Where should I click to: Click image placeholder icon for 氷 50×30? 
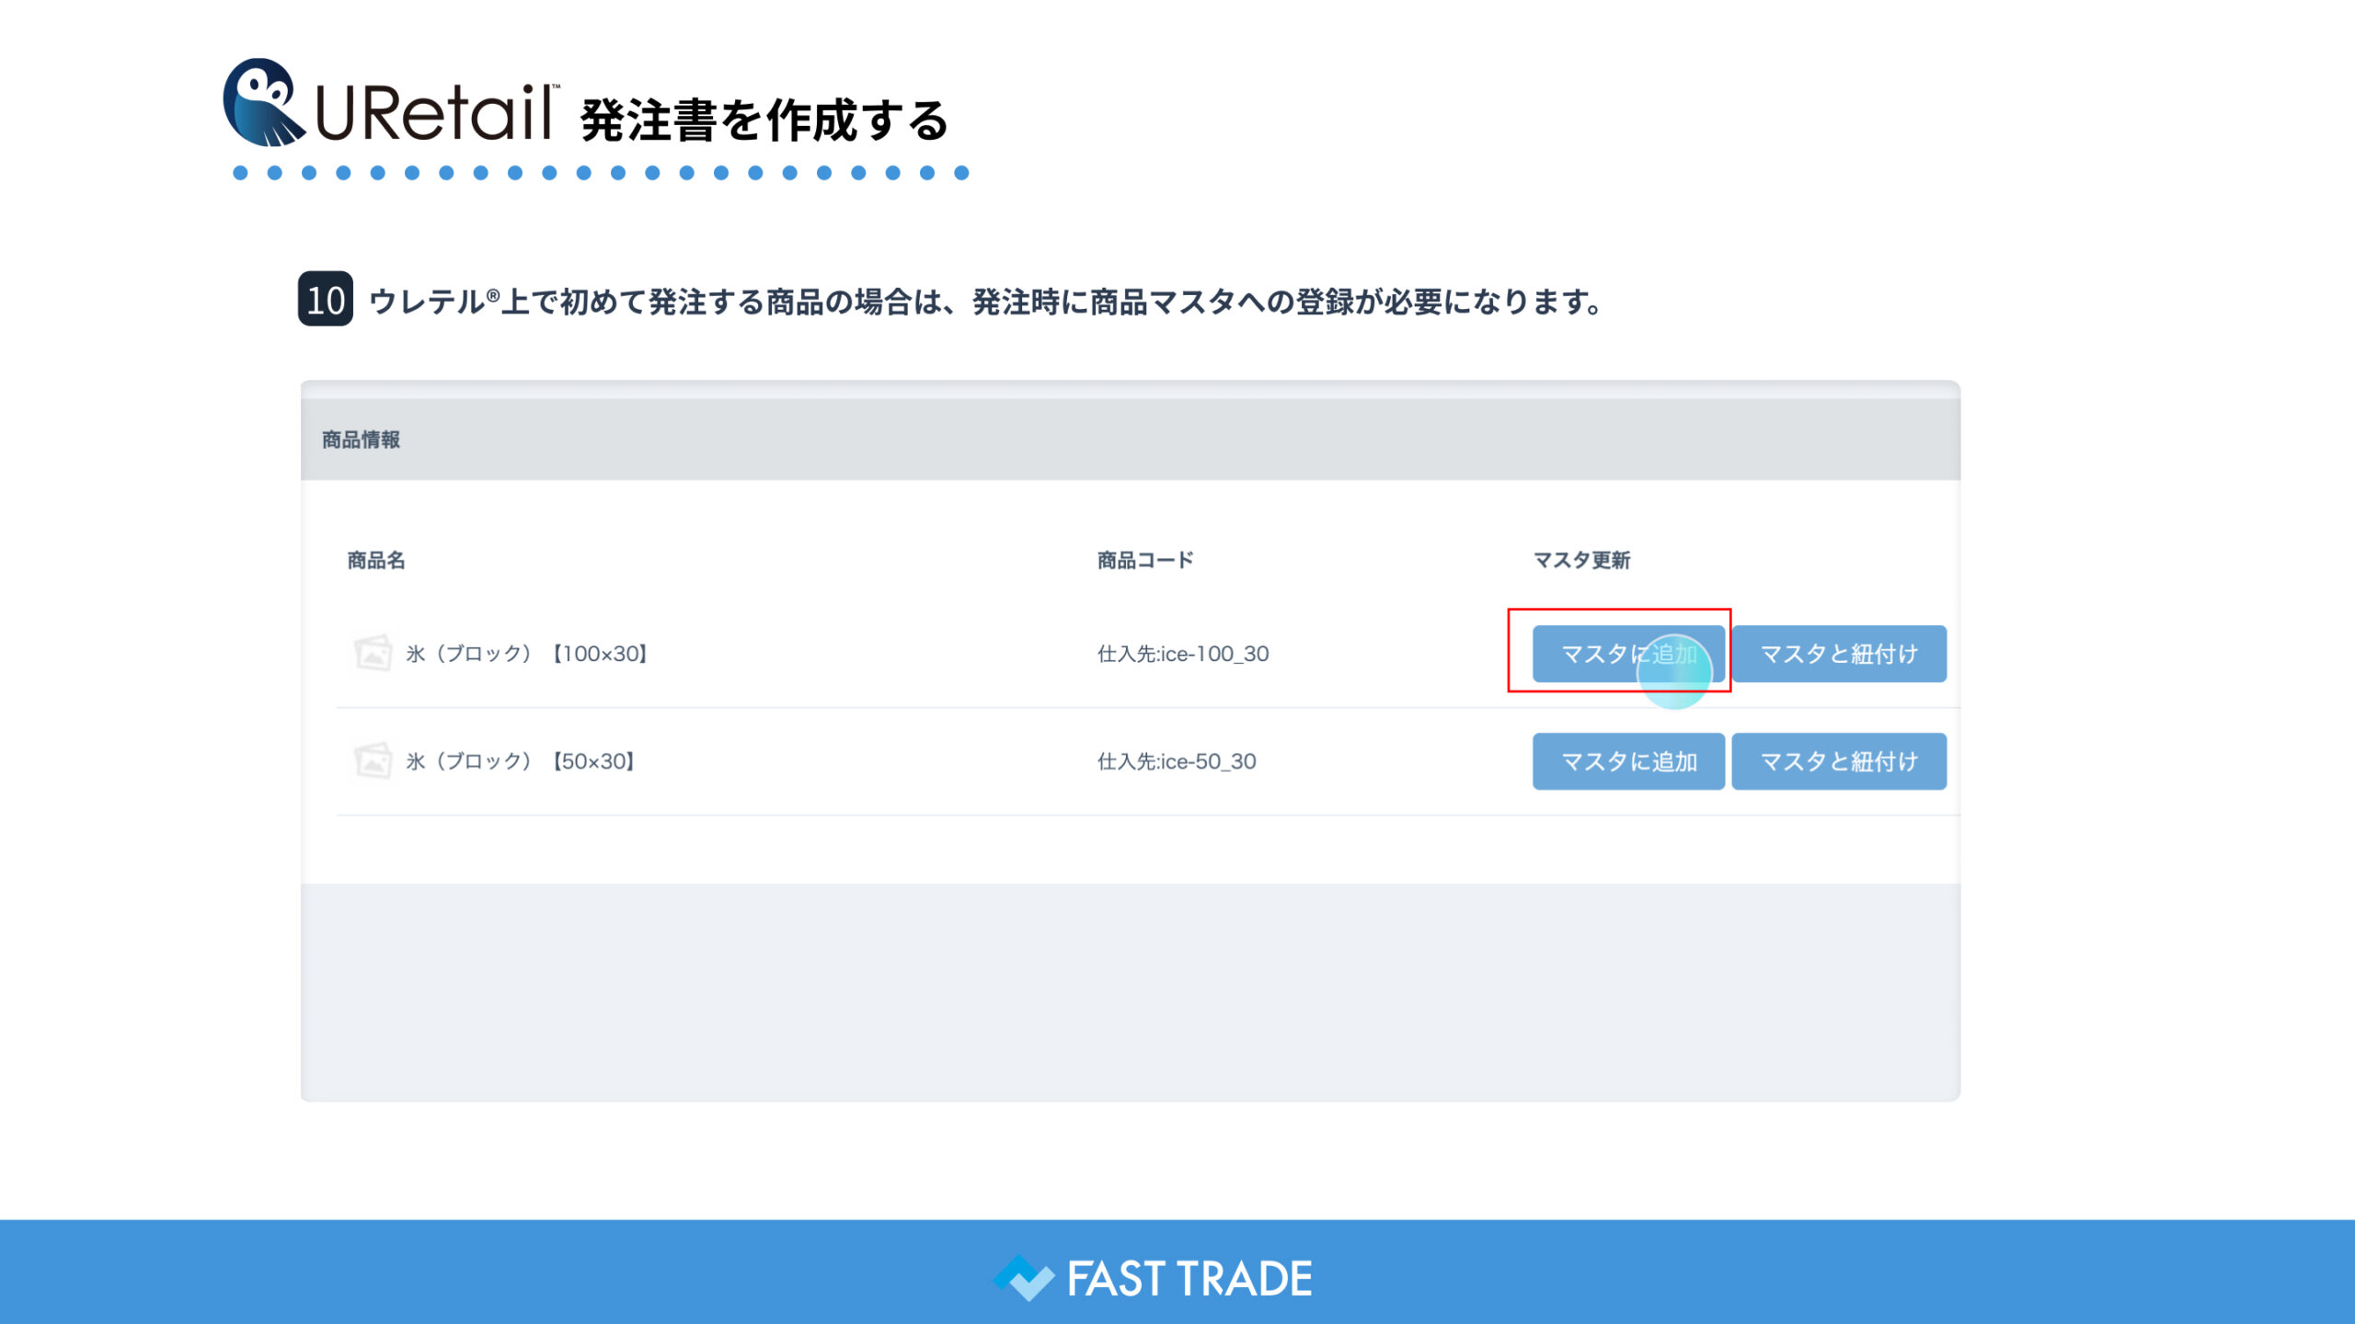point(373,761)
